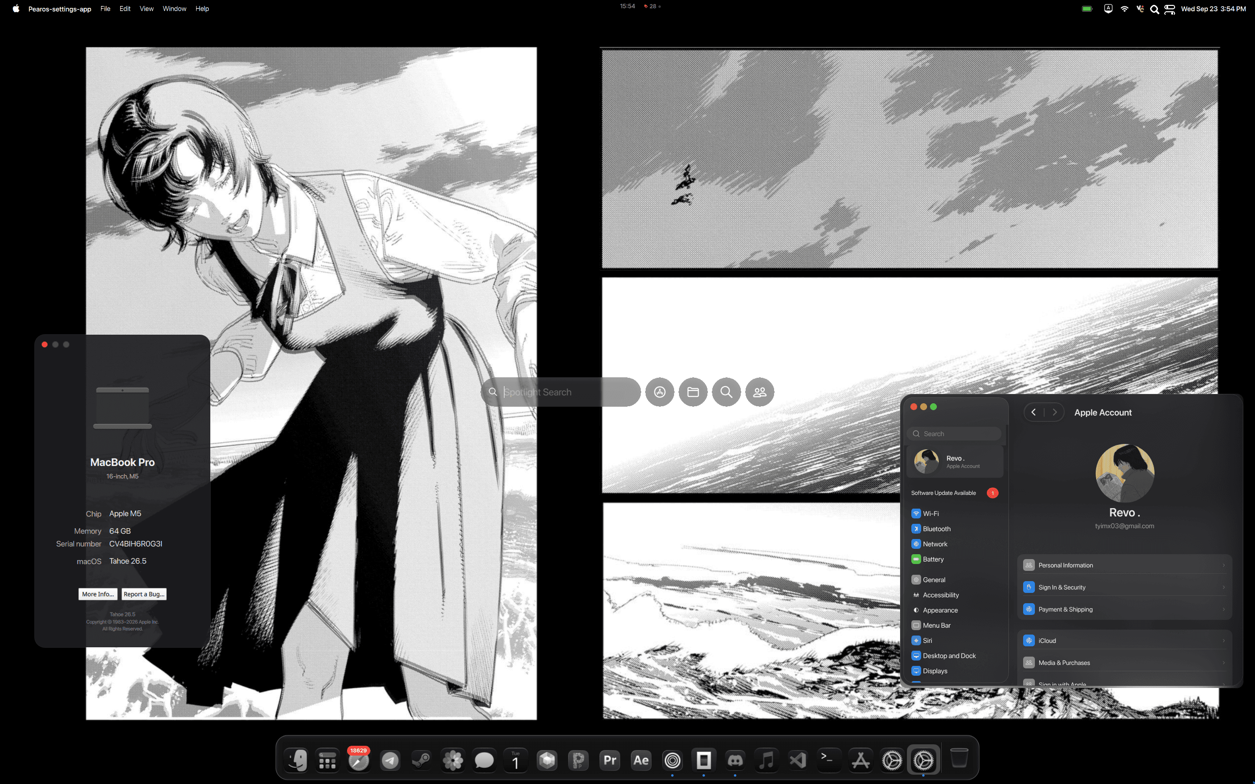Launch After Effects from the dock

(641, 760)
